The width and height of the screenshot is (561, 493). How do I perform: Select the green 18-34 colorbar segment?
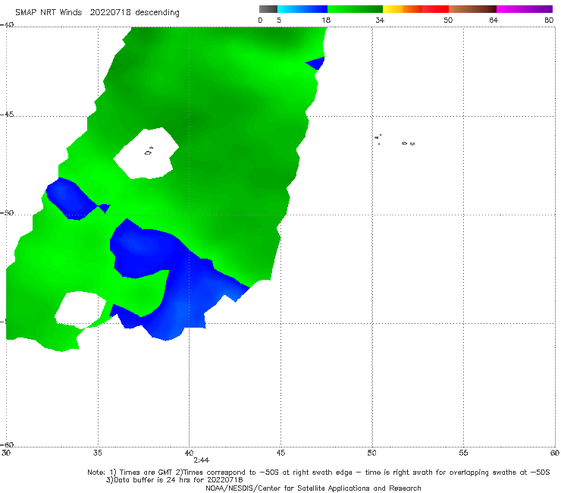pos(355,9)
